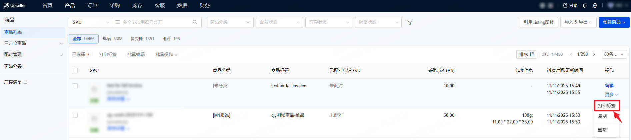
Task: Click the help question mark icon
Action: point(566,6)
